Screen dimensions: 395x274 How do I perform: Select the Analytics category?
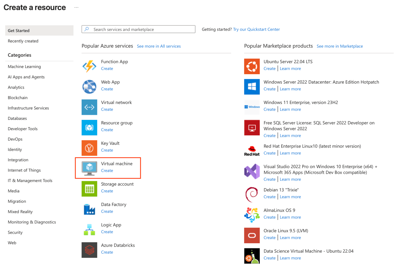(16, 87)
